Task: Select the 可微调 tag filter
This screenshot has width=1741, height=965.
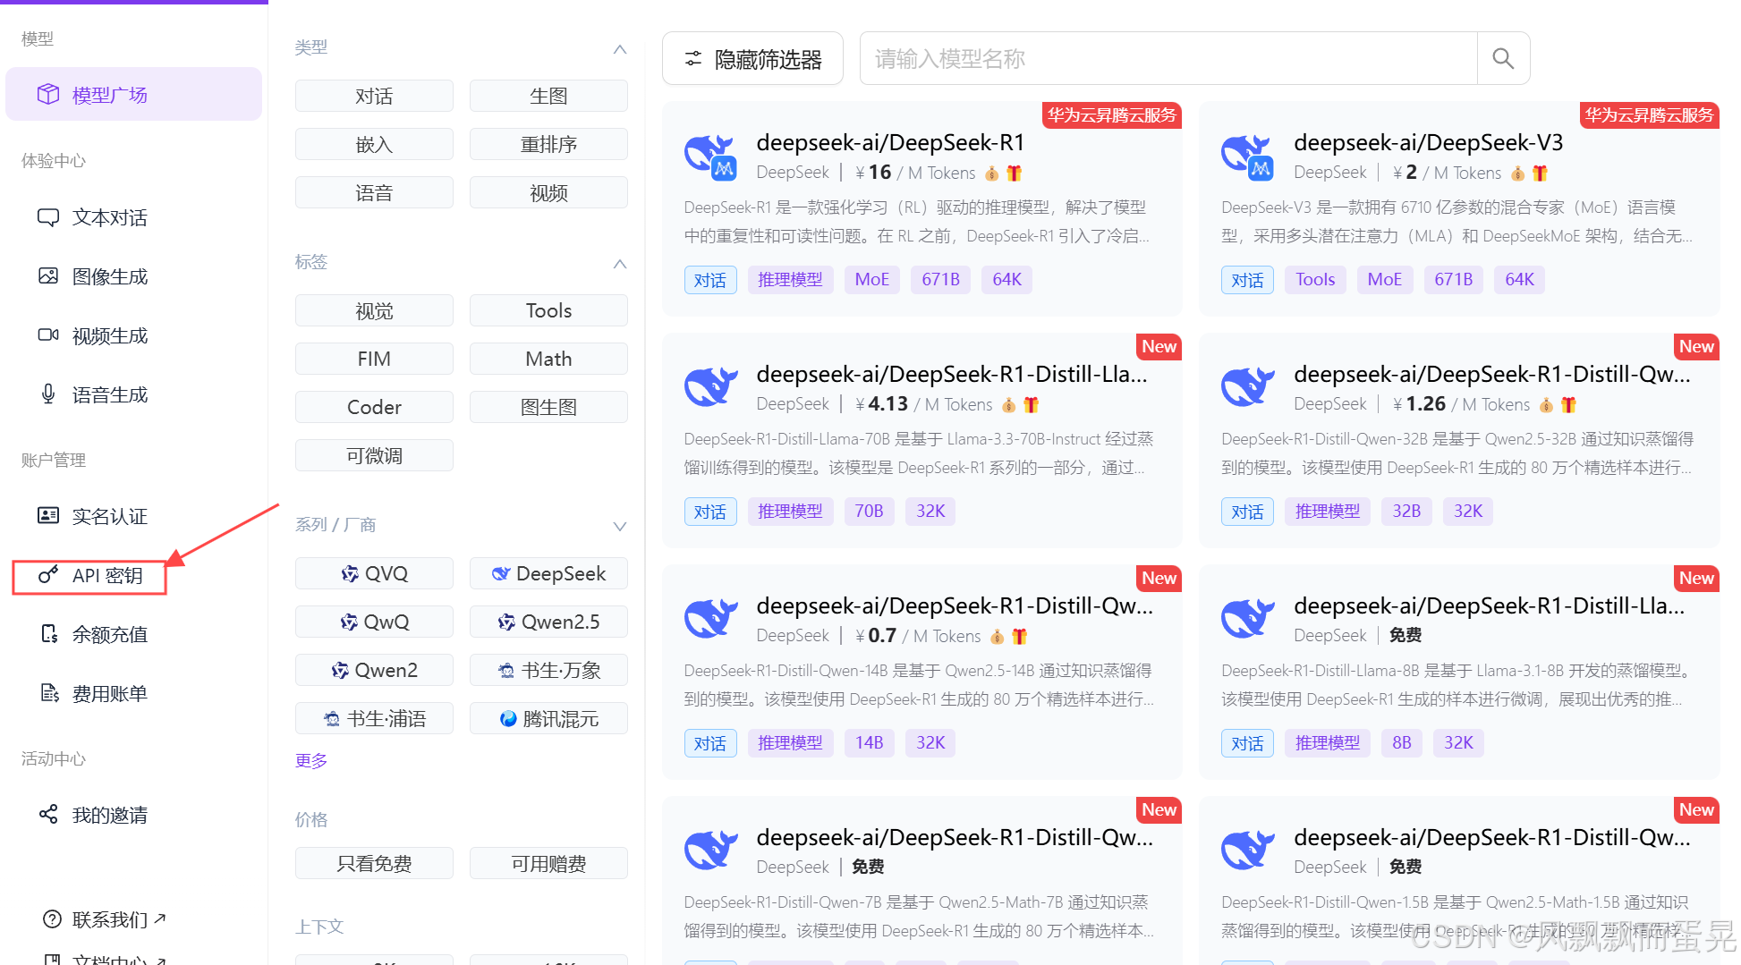Action: tap(374, 455)
